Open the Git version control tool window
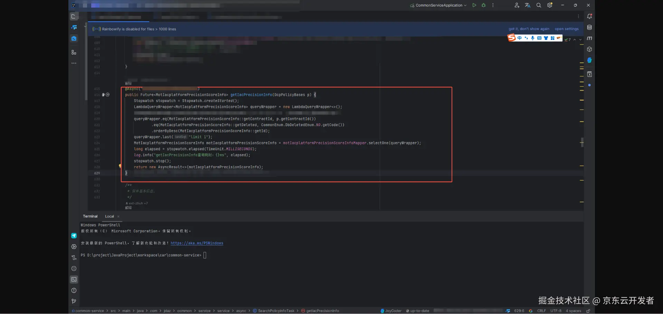The image size is (663, 314). click(x=74, y=301)
